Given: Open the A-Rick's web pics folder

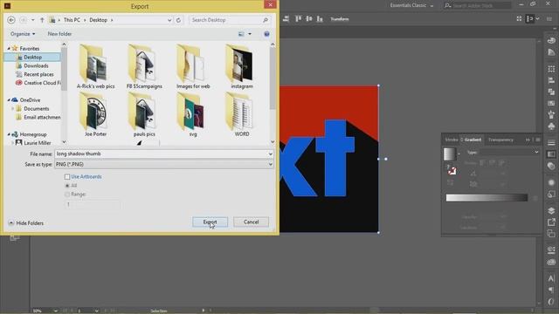Looking at the screenshot, I should tap(95, 66).
